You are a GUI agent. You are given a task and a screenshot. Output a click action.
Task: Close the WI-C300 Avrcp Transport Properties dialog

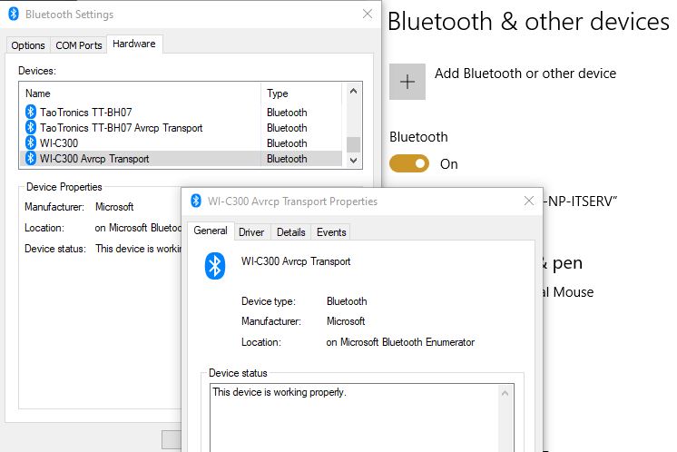point(529,201)
